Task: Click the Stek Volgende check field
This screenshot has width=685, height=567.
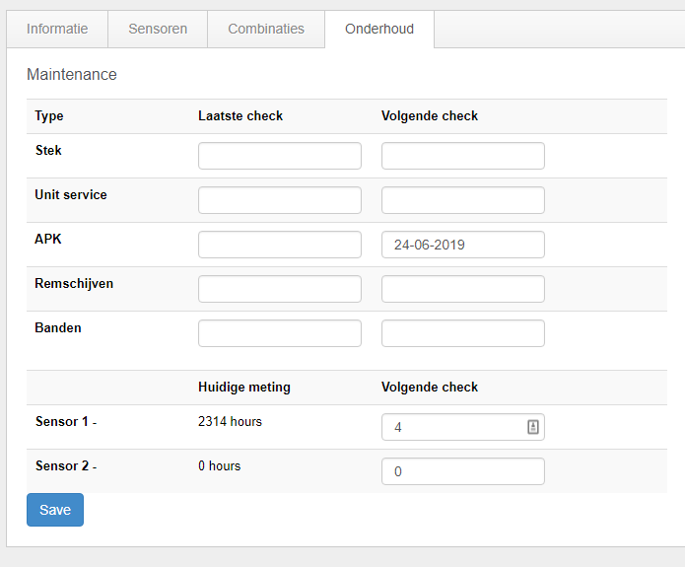Action: point(462,156)
